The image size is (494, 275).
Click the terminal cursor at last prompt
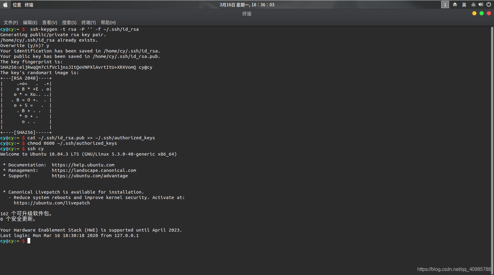pos(29,241)
